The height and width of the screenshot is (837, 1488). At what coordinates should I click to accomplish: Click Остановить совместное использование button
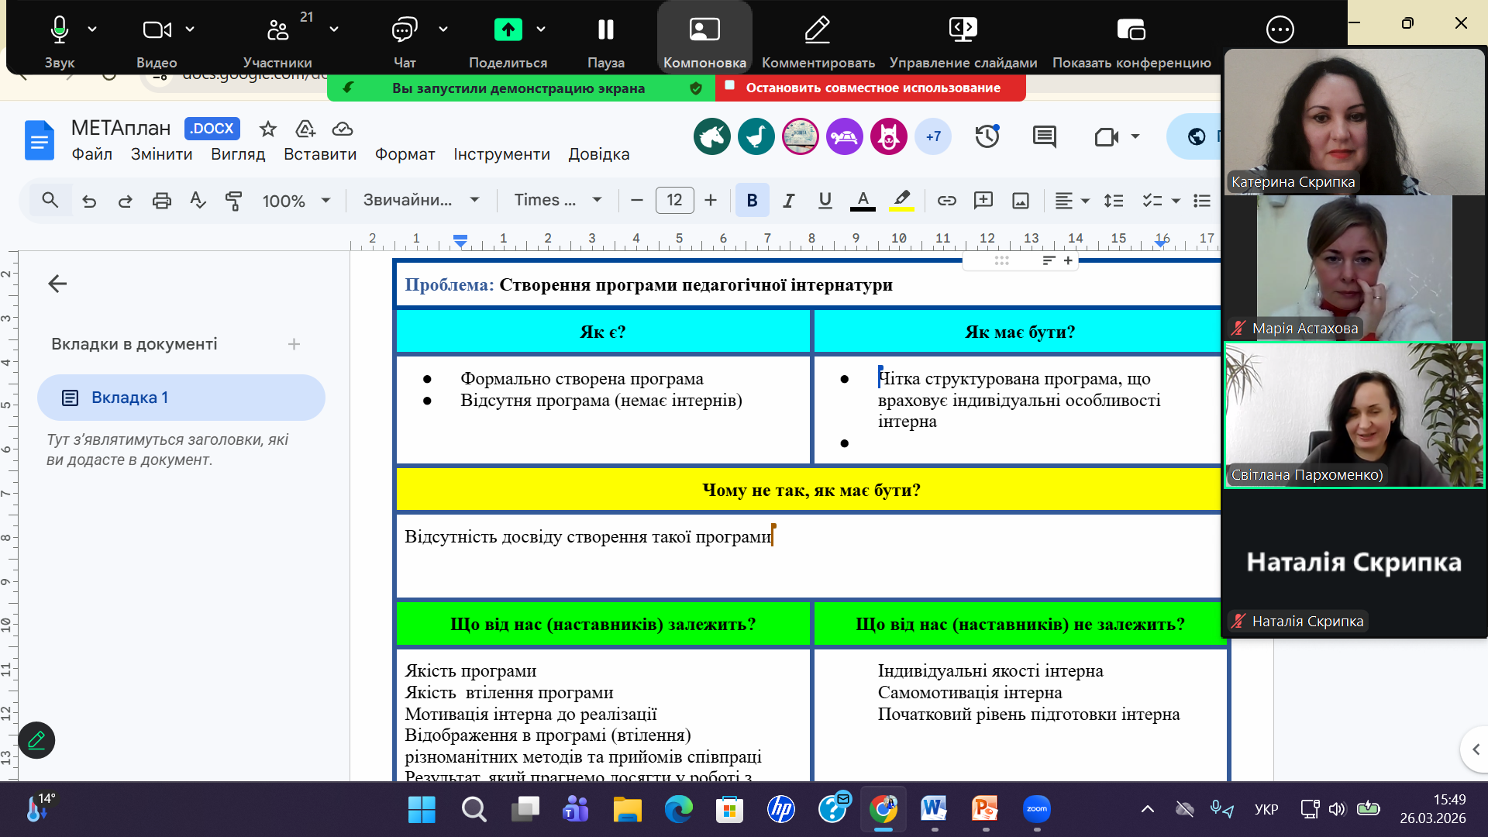pos(872,88)
